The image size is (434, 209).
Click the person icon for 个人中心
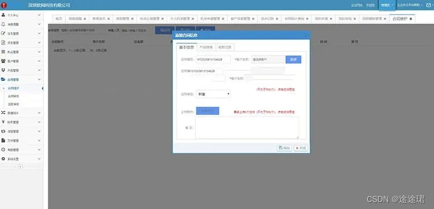pos(3,15)
